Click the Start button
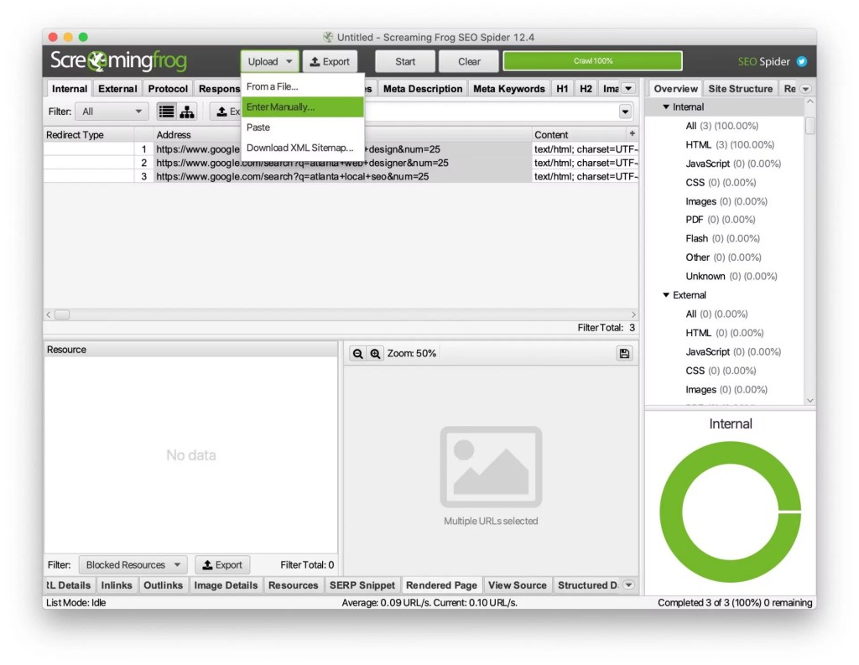 tap(405, 61)
